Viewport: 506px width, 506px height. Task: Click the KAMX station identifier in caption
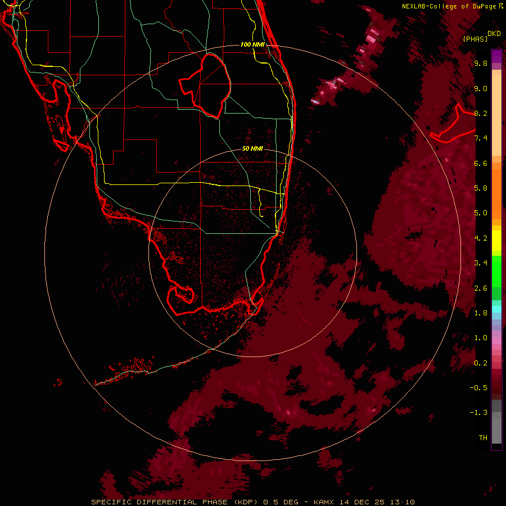click(x=324, y=502)
